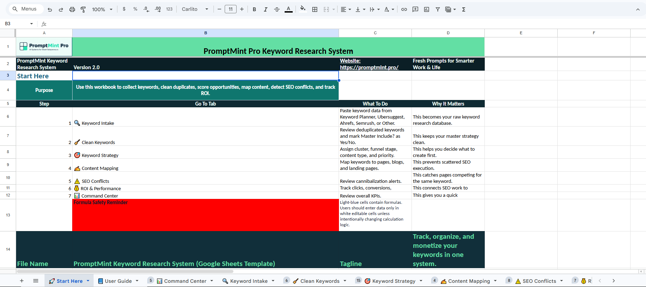This screenshot has height=287, width=646.
Task: Search the Menus box
Action: point(26,9)
